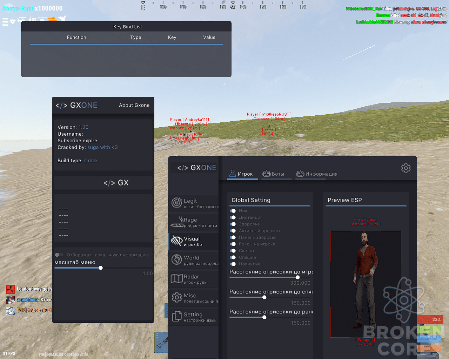Image resolution: width=449 pixels, height=359 pixels.
Task: Toggle the Спящие option
Action: click(233, 257)
